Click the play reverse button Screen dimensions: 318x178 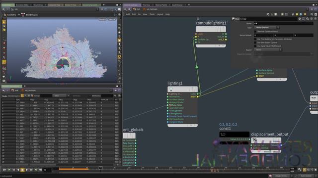(18, 170)
